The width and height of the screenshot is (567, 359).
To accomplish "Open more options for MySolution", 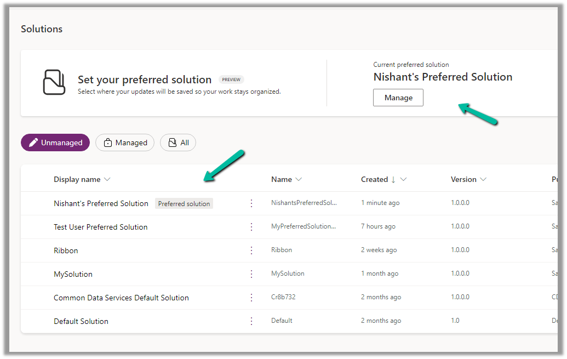I will [x=251, y=274].
